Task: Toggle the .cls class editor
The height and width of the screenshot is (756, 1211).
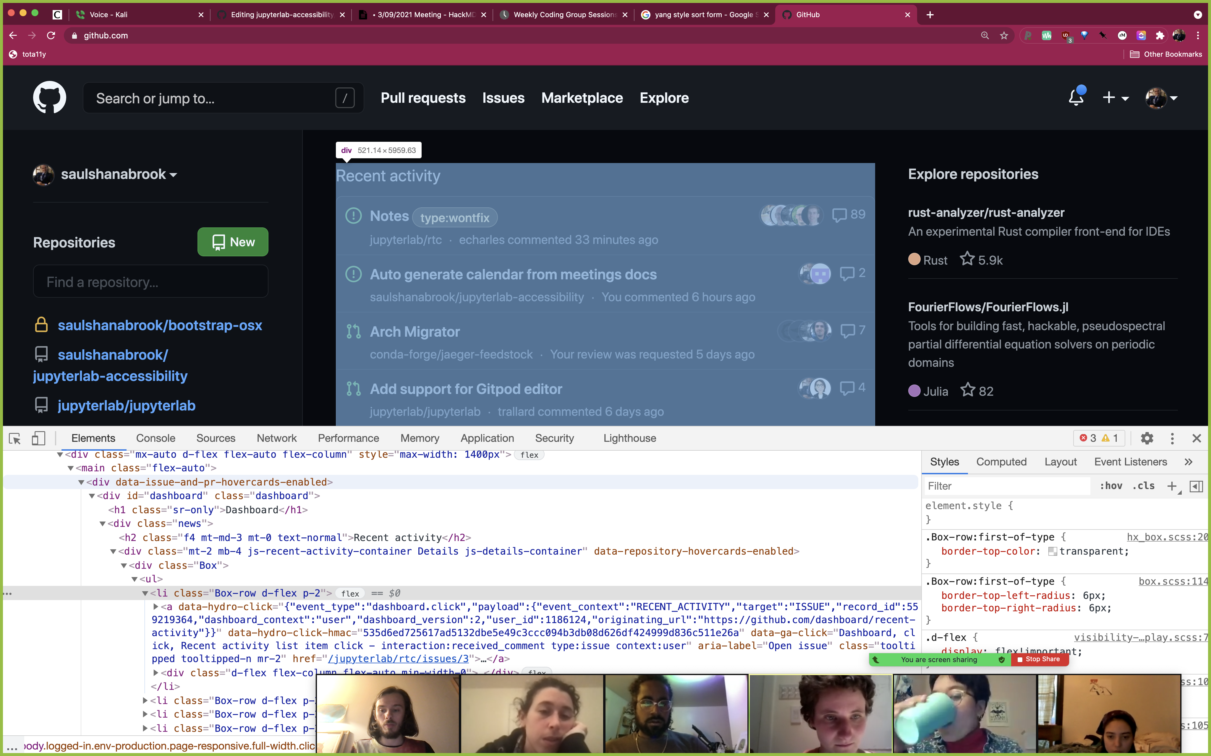Action: coord(1144,486)
